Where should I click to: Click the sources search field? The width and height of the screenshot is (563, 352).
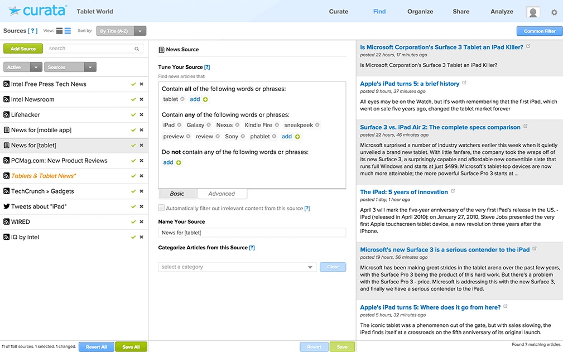94,49
